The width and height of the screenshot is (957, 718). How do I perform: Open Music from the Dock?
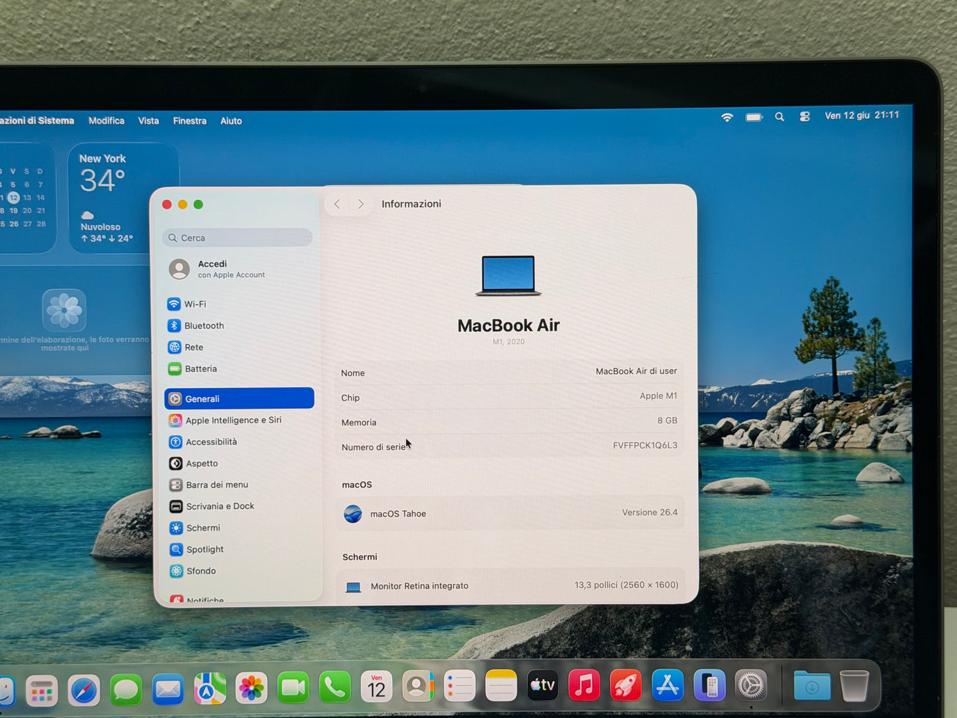[584, 686]
